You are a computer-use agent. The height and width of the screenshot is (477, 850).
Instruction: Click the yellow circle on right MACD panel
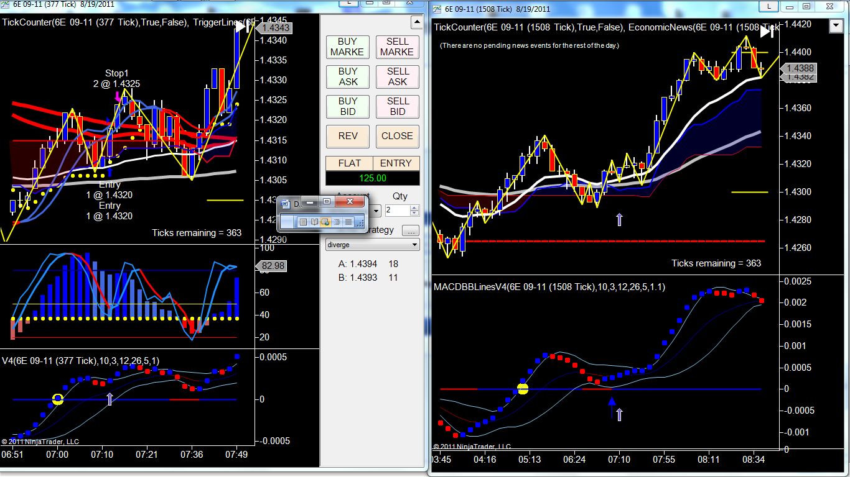(523, 389)
